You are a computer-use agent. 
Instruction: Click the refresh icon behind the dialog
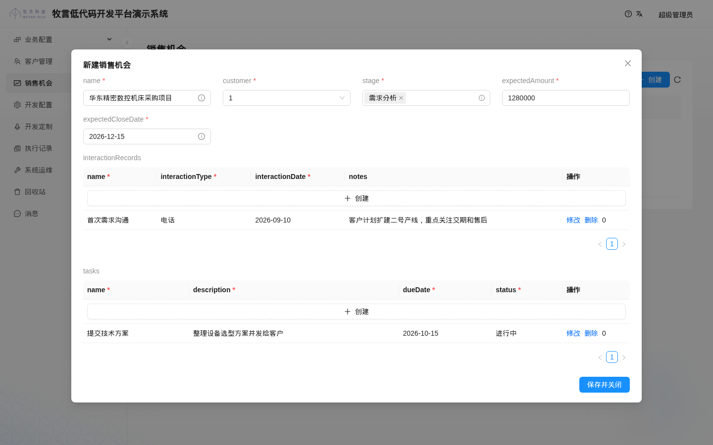[x=677, y=80]
